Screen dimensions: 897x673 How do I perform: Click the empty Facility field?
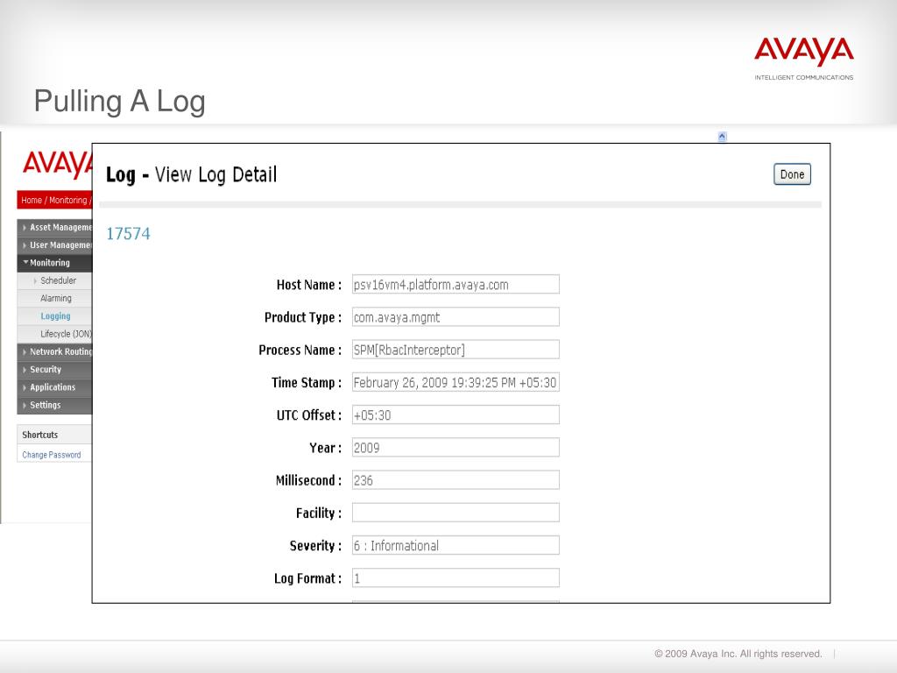[456, 513]
